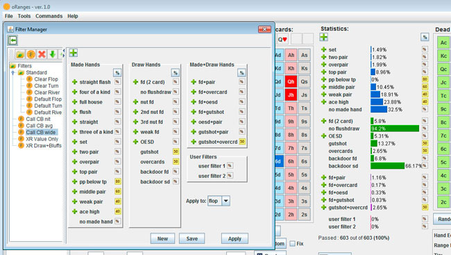Toggle the 40 box for weak pair filter

118,201
